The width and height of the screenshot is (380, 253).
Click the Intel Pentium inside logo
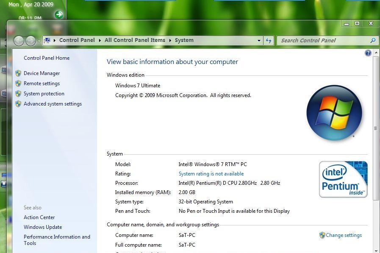(343, 179)
